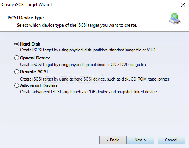This screenshot has height=148, width=189.
Task: Go back using the Back button
Action: 113,140
